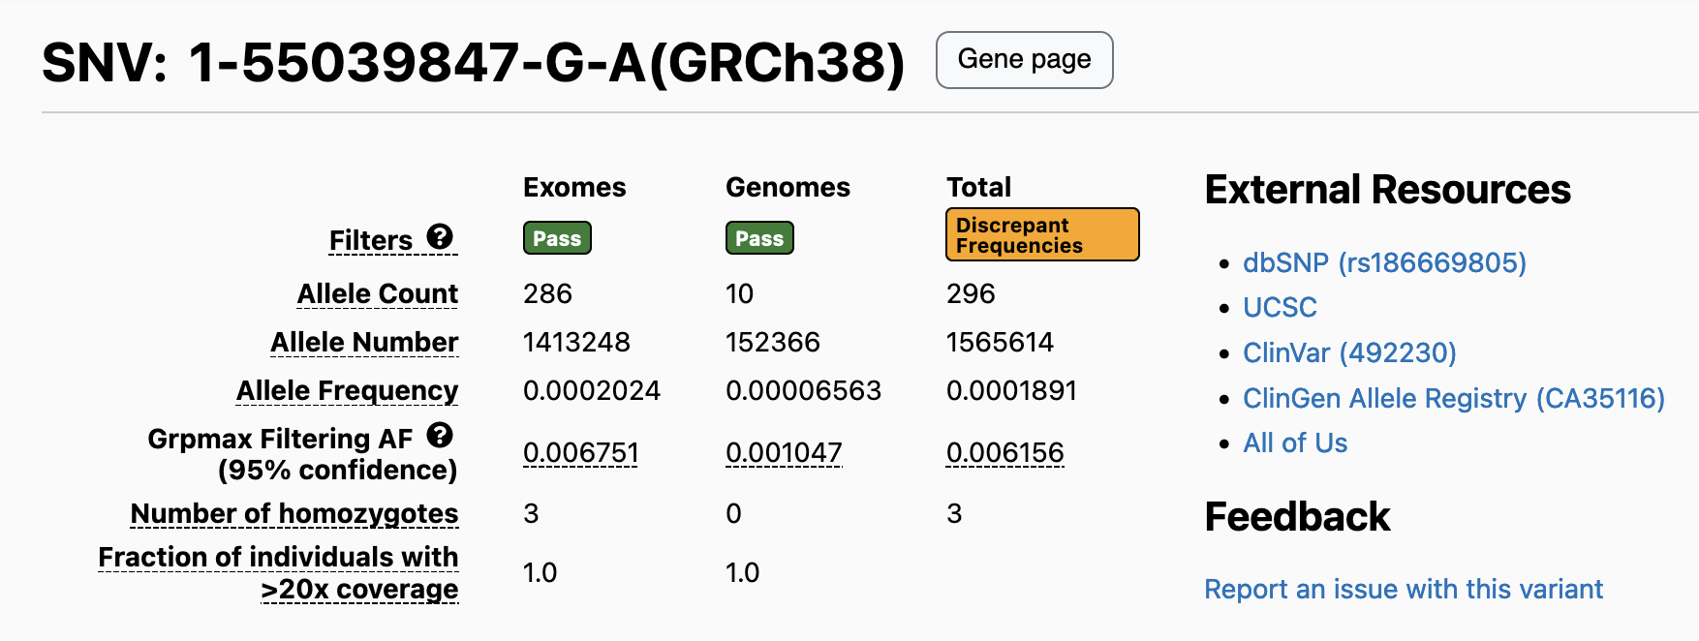The height and width of the screenshot is (641, 1699).
Task: Click the Discrepant Frequencies warning badge
Action: point(1041,235)
